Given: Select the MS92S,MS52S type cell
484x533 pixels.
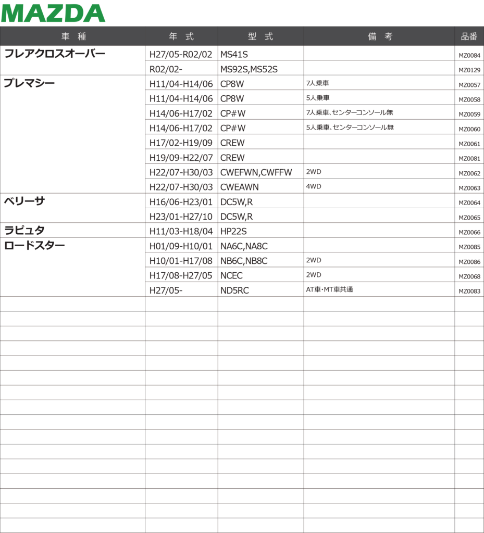Looking at the screenshot, I should (x=249, y=69).
